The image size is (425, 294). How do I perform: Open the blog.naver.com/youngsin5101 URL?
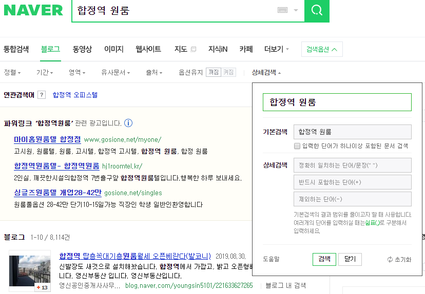[189, 285]
